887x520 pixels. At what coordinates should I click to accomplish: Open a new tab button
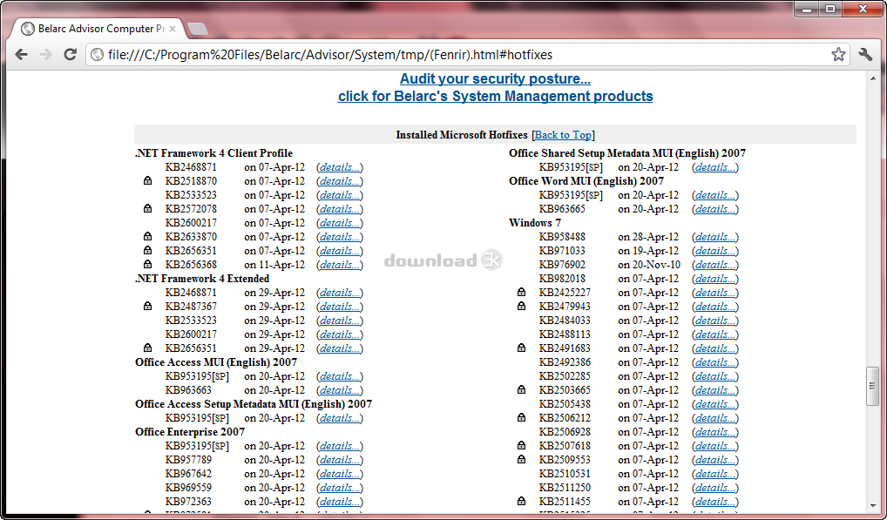(198, 29)
